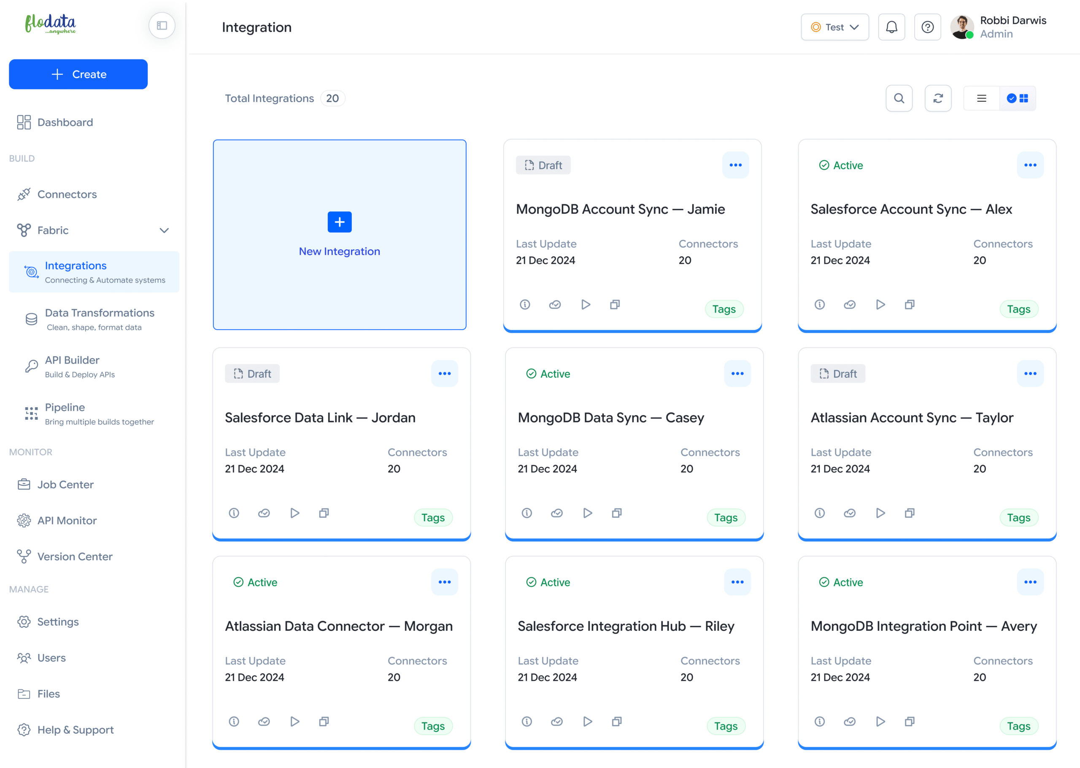Click the Active status on Atlassian Data Connector — Morgan

(x=255, y=582)
